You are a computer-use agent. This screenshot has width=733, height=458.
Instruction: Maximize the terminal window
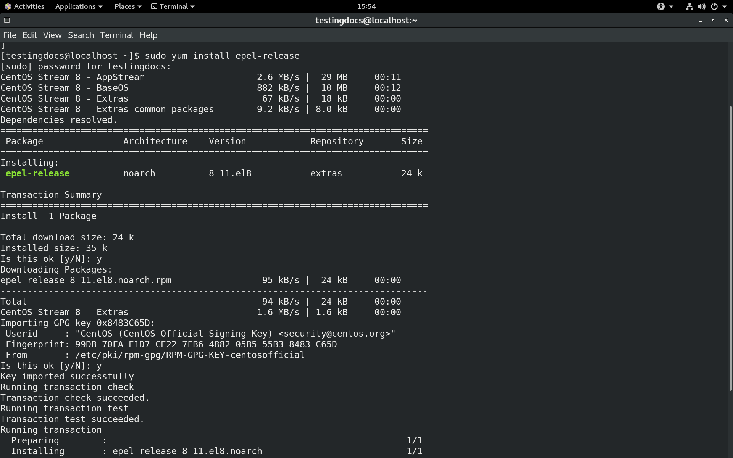(x=713, y=20)
